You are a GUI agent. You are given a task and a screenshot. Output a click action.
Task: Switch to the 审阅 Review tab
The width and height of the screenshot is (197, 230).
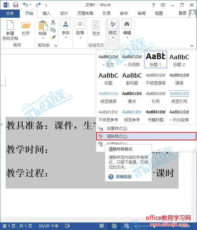(x=142, y=13)
